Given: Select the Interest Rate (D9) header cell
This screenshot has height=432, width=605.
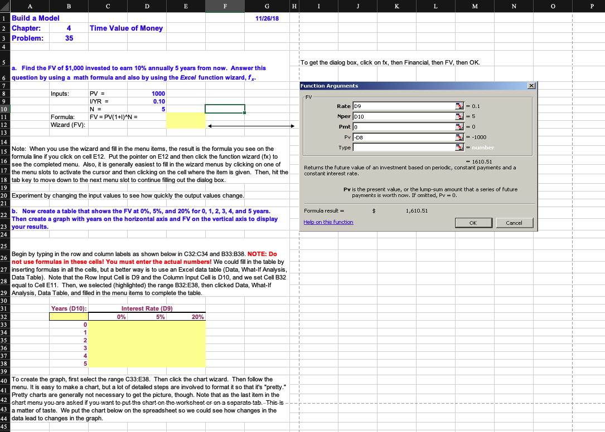Looking at the screenshot, I should (x=147, y=308).
